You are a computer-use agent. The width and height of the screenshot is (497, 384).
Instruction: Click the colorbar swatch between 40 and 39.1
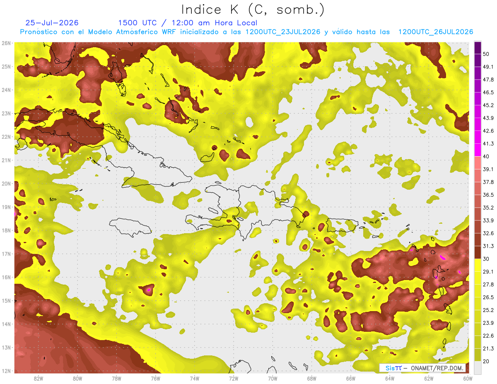click(478, 163)
